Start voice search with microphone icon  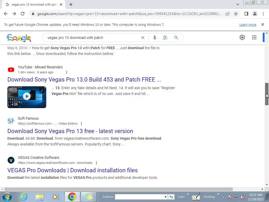click(154, 38)
